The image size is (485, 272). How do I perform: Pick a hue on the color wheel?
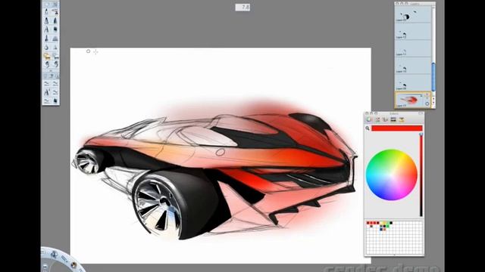[392, 175]
